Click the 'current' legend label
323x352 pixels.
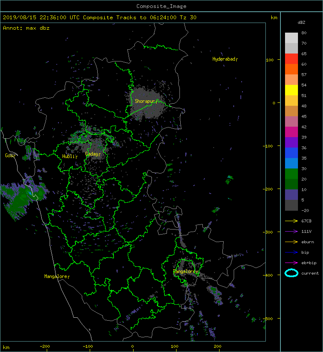[x=310, y=273]
